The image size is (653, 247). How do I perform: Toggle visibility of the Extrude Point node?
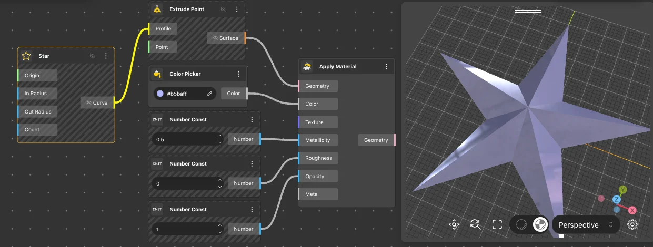(x=223, y=9)
